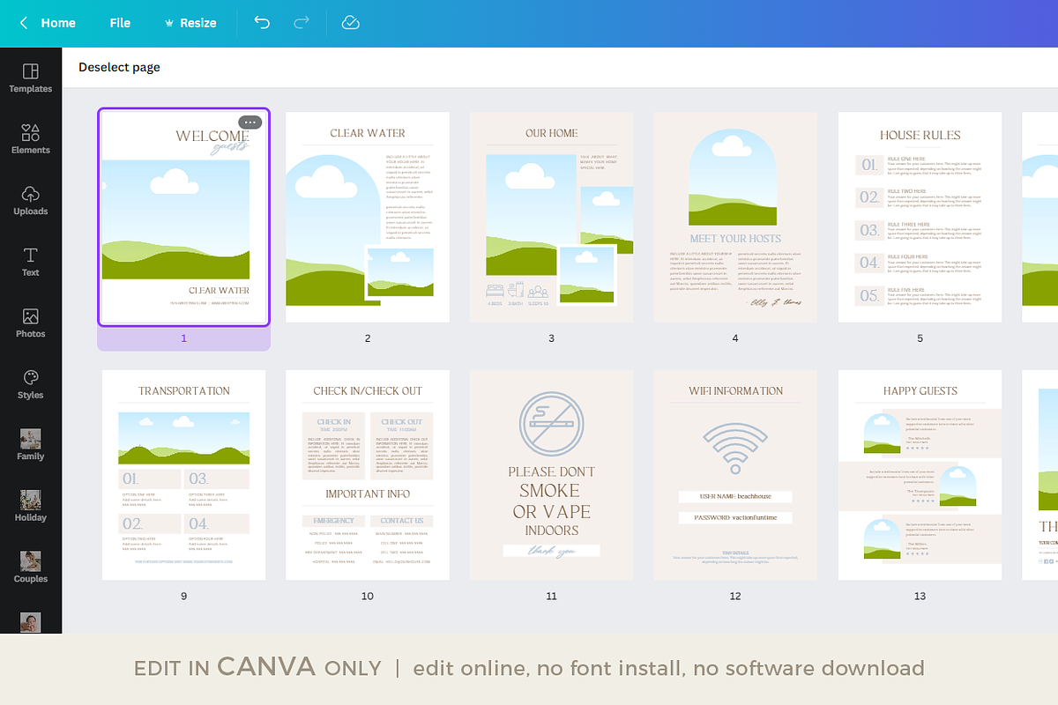Select page 2 Clear Water thumbnail
1058x705 pixels.
click(368, 217)
